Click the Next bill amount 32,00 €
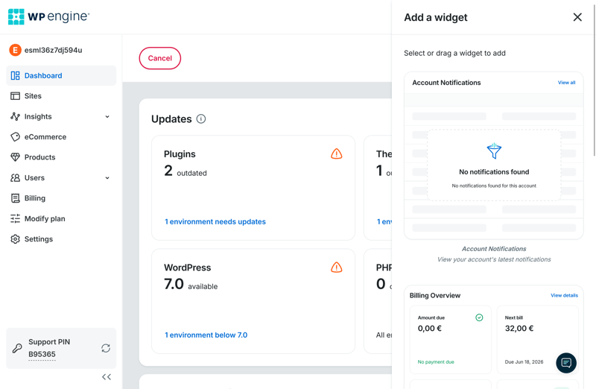This screenshot has width=596, height=389. click(519, 329)
